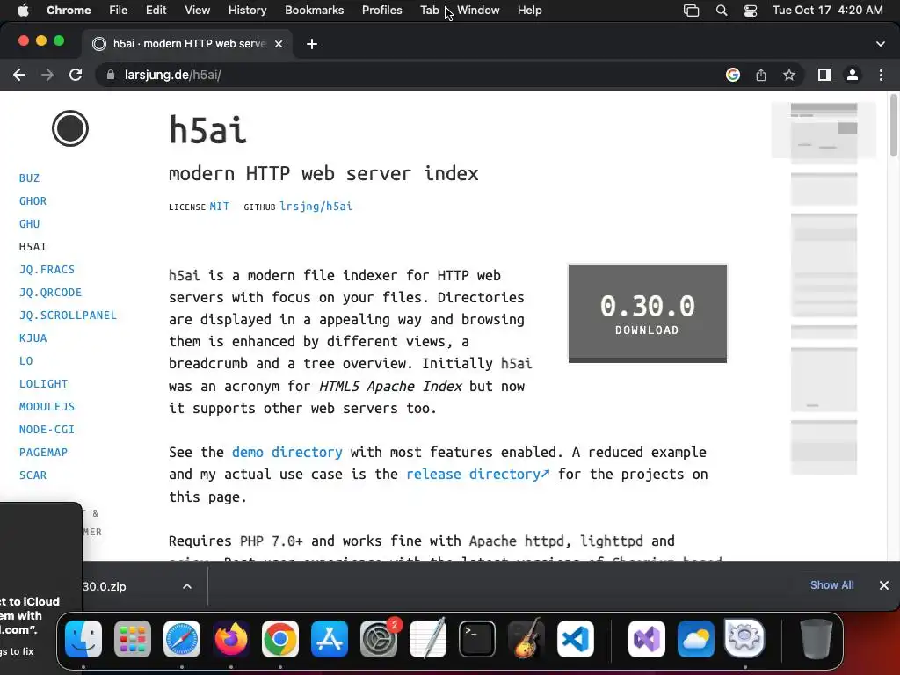Open the BUZ project link in the sidebar
Viewport: 900px width, 675px height.
pyautogui.click(x=29, y=178)
